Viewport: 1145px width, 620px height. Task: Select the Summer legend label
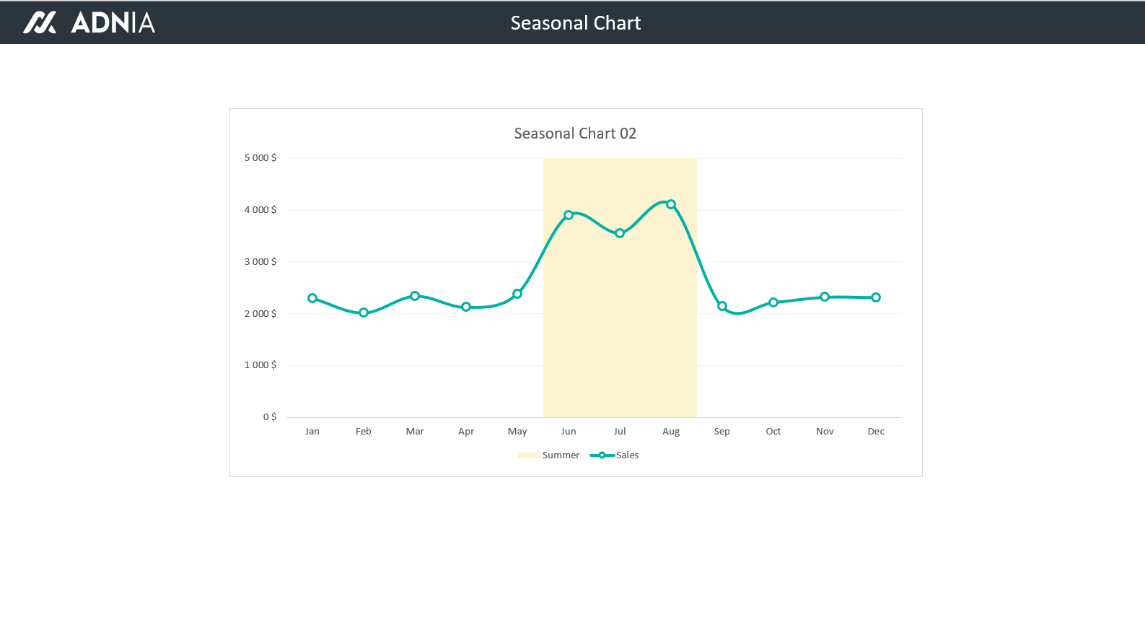tap(561, 455)
